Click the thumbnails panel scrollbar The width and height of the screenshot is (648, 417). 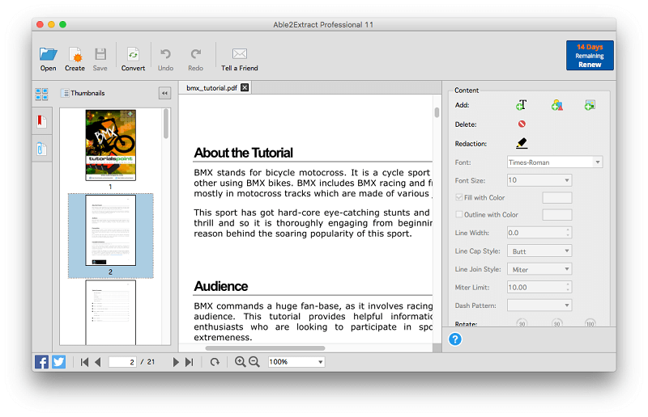pos(166,124)
